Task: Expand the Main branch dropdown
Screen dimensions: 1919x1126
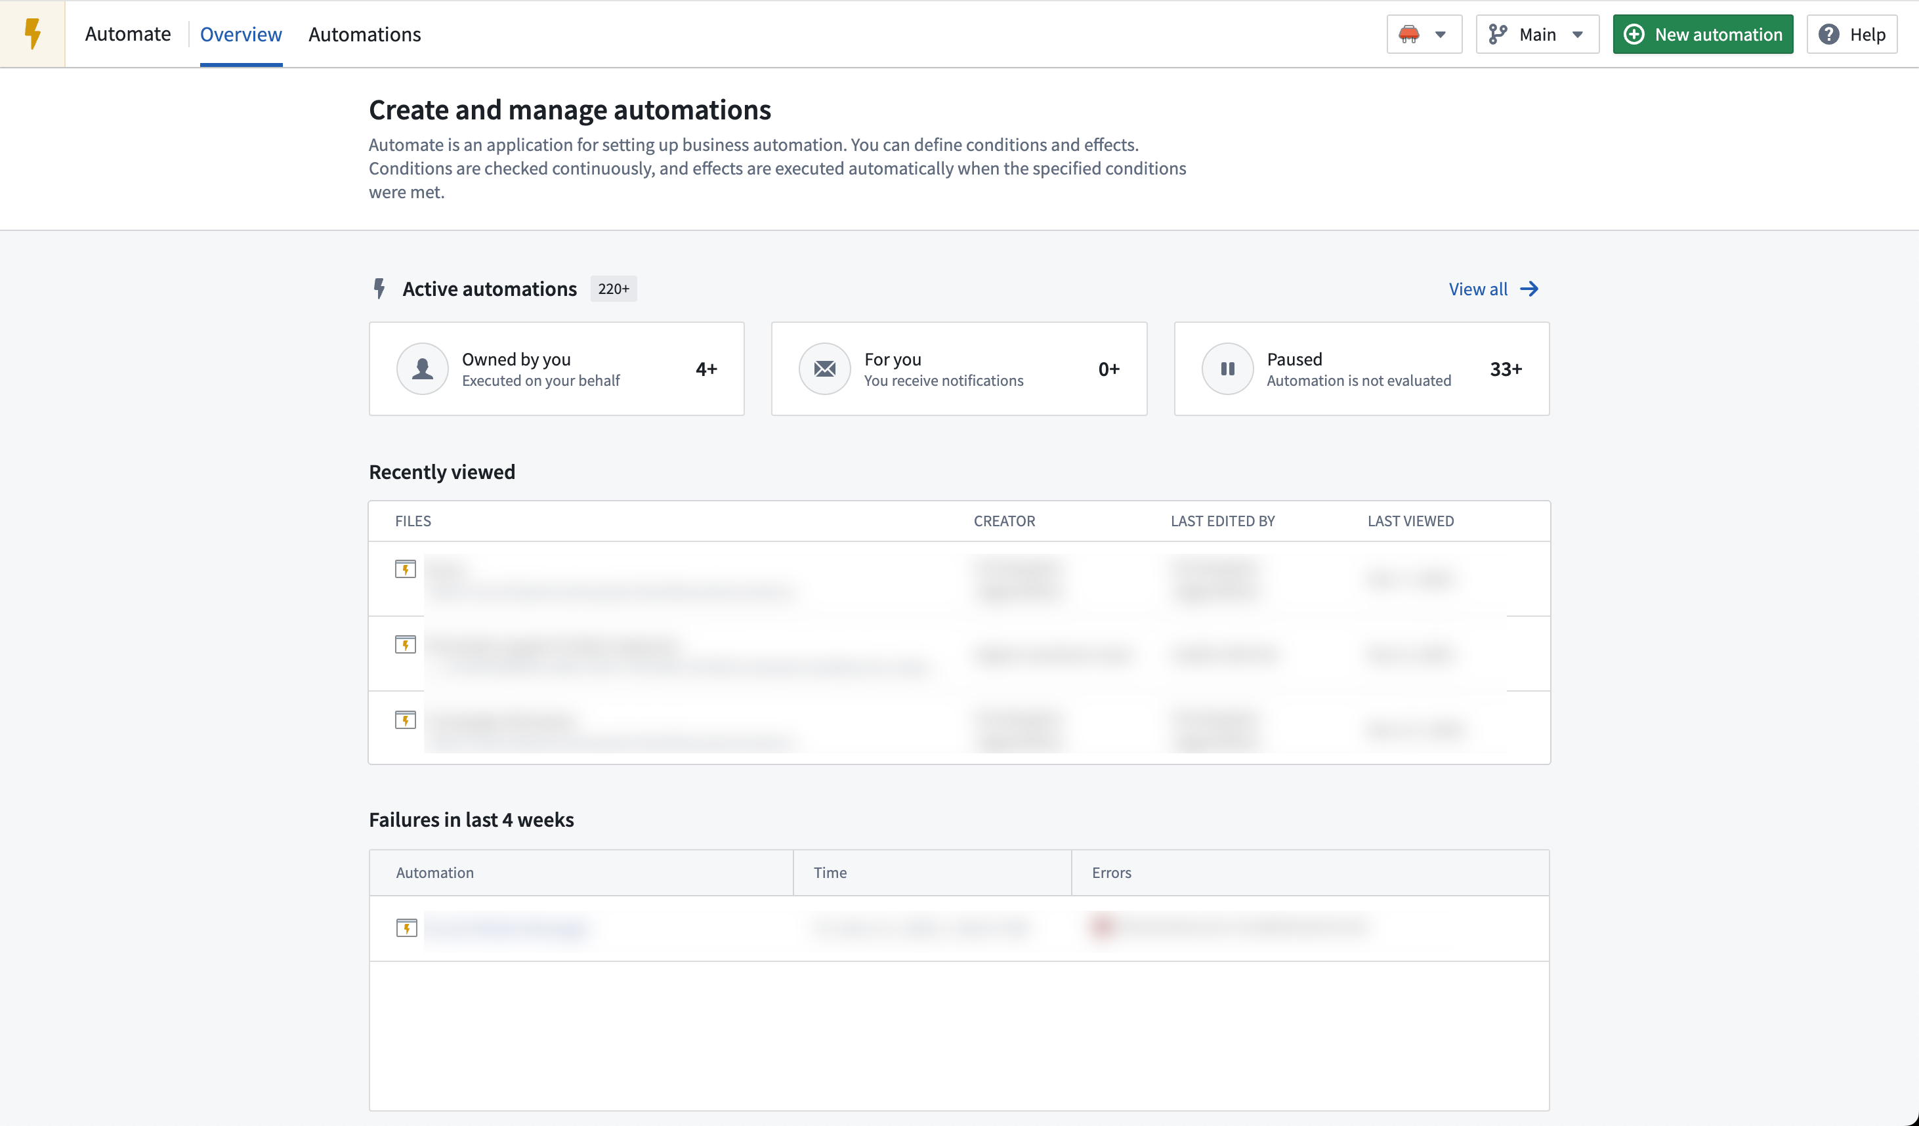Action: 1538,34
